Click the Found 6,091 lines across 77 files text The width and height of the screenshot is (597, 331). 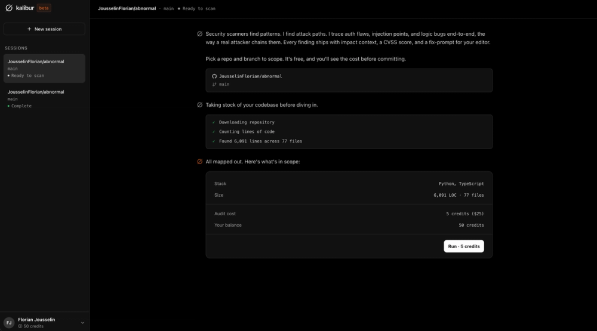click(x=260, y=141)
